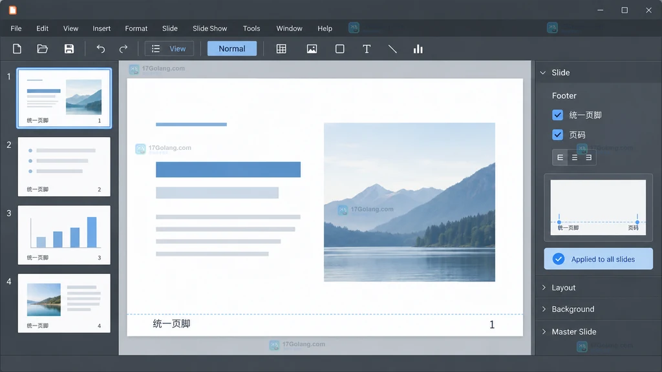This screenshot has width=662, height=372.
Task: Insert an image from the toolbar
Action: tap(312, 49)
